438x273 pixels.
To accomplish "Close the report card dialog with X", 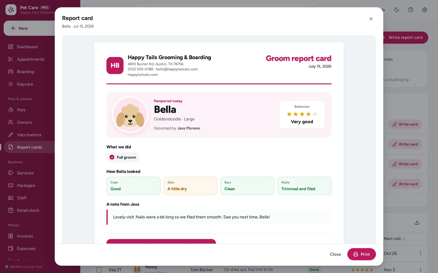I will pos(371,19).
